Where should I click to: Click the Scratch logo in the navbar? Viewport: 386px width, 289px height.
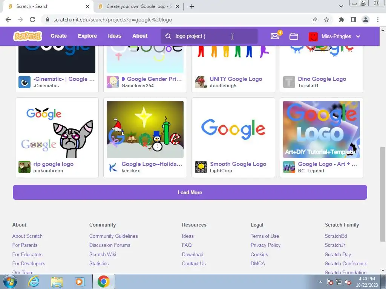click(28, 36)
